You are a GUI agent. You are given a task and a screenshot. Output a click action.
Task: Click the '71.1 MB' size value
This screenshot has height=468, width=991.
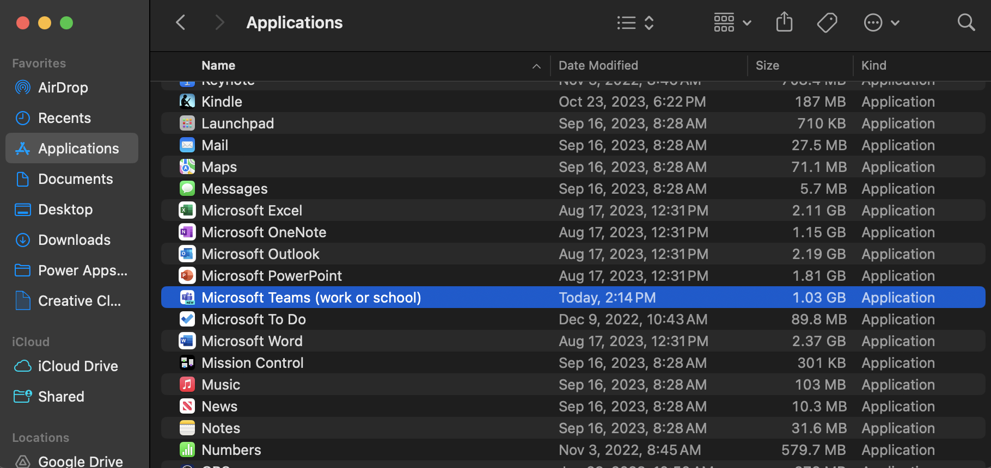pos(819,167)
